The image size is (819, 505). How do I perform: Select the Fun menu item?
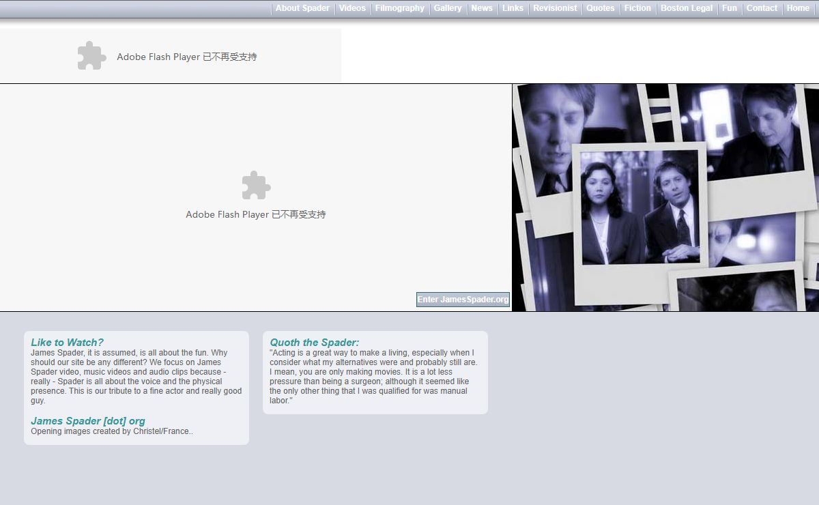[x=730, y=8]
